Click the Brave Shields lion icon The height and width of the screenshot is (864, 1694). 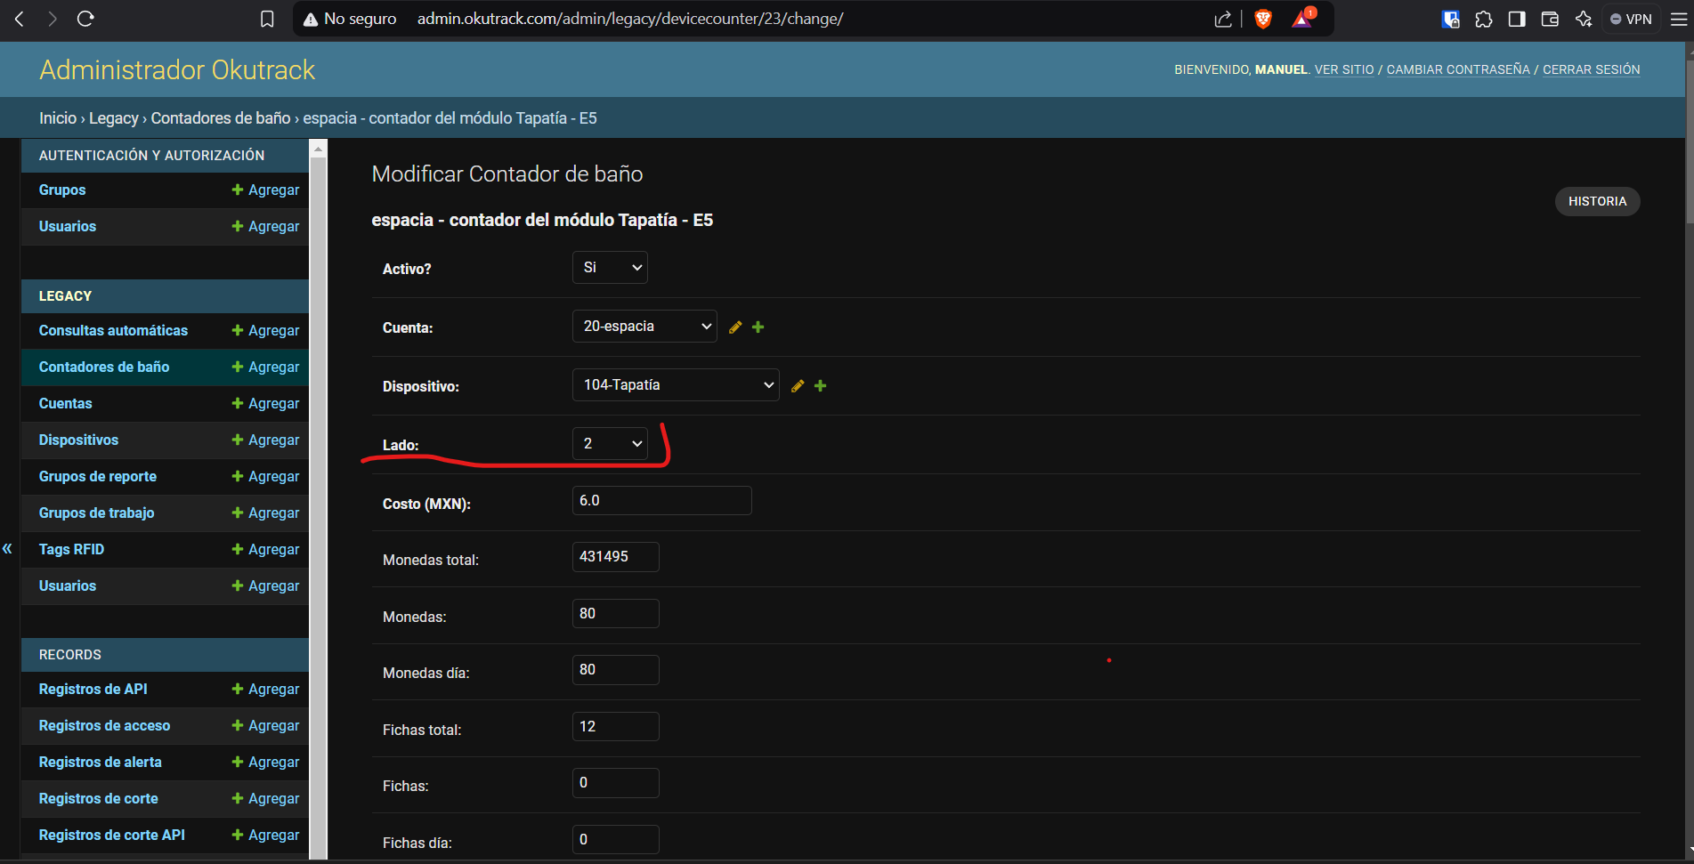pyautogui.click(x=1262, y=19)
